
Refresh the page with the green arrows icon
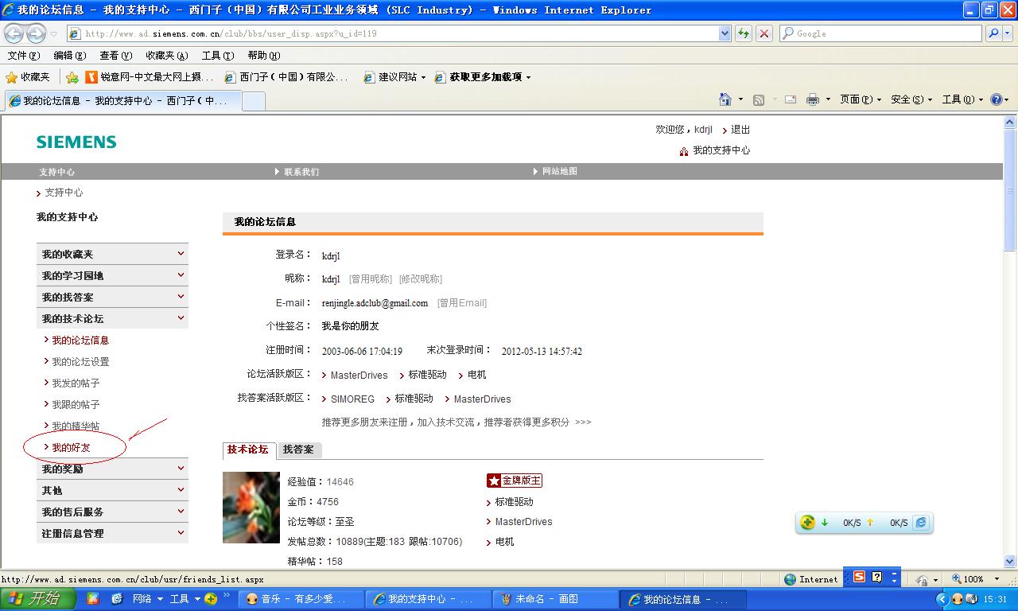point(744,33)
